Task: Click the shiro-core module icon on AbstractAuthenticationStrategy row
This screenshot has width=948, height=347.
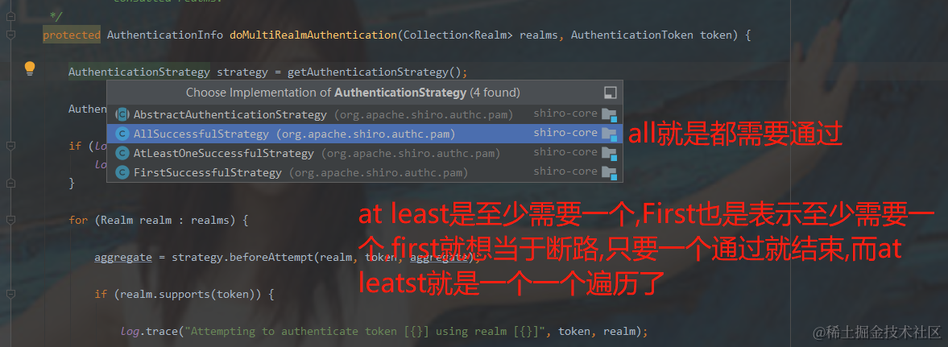Action: tap(609, 115)
